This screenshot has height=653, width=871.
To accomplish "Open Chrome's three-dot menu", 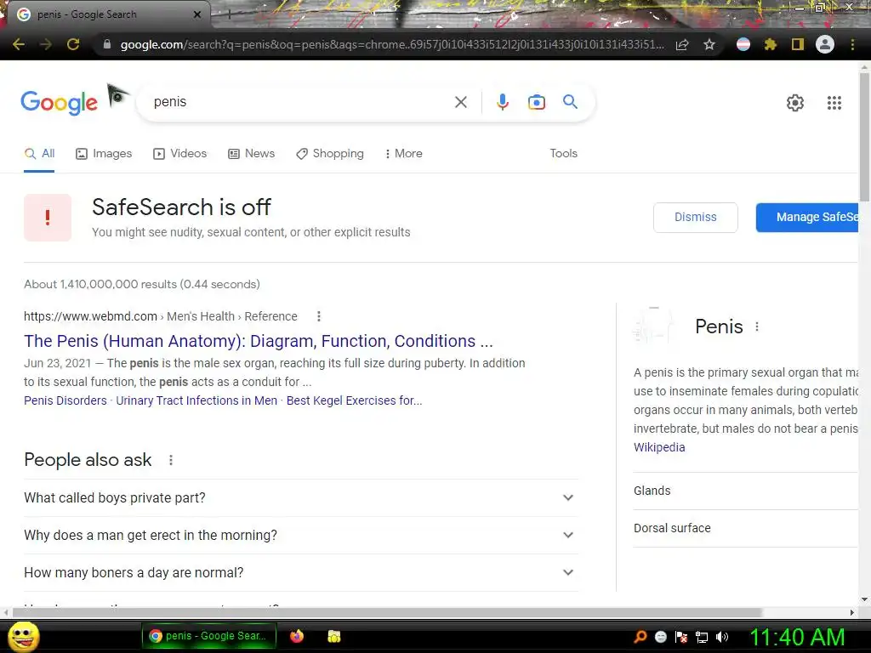I will pos(852,44).
